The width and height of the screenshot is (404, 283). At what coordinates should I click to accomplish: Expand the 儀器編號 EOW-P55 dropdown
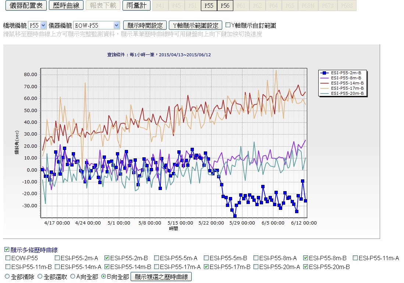click(116, 25)
